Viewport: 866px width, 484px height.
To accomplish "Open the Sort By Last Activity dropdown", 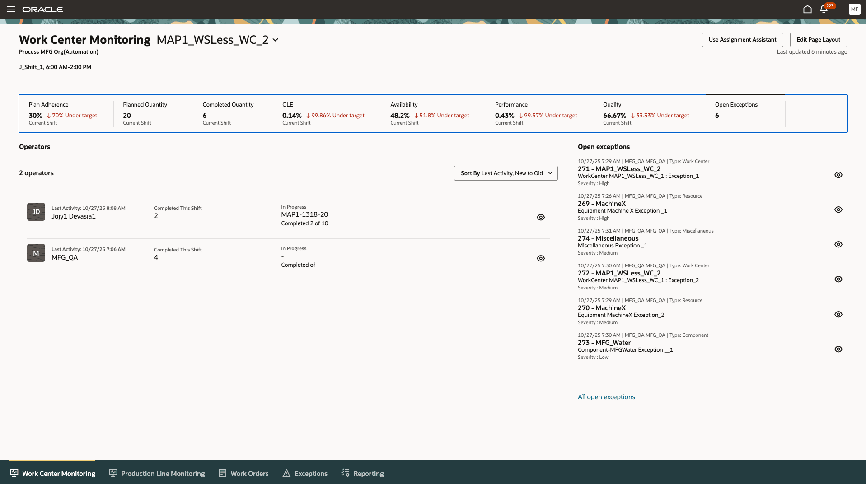I will (505, 173).
